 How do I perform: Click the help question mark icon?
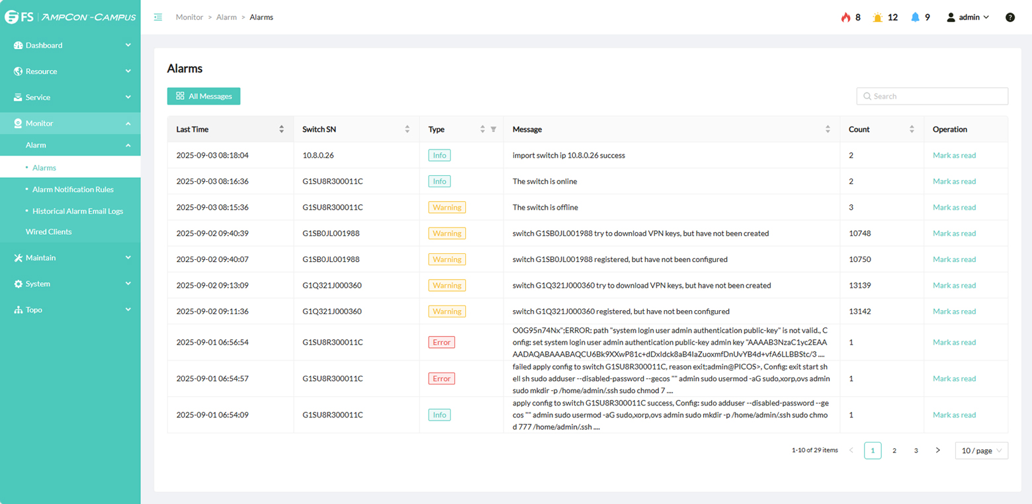click(x=1010, y=17)
